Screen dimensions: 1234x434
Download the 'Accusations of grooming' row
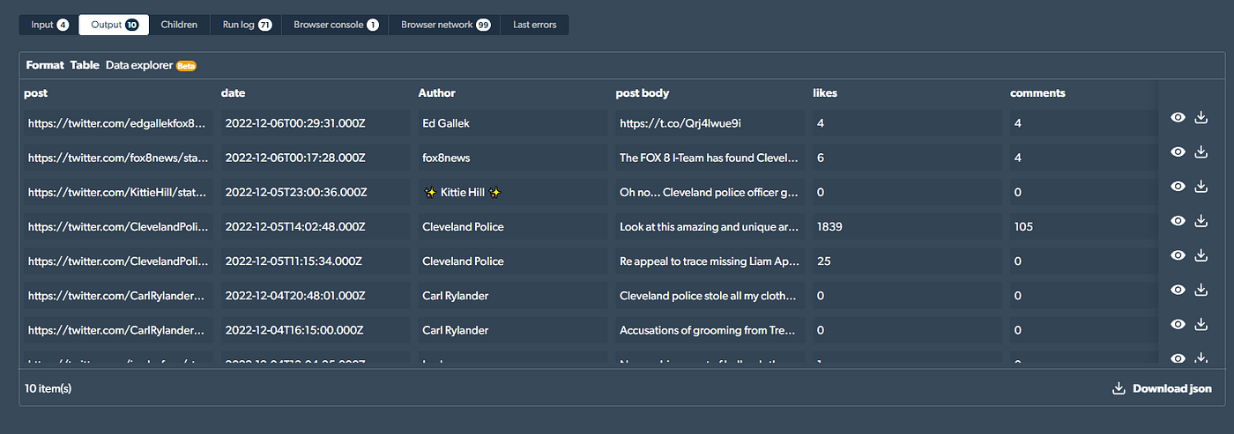pyautogui.click(x=1201, y=324)
